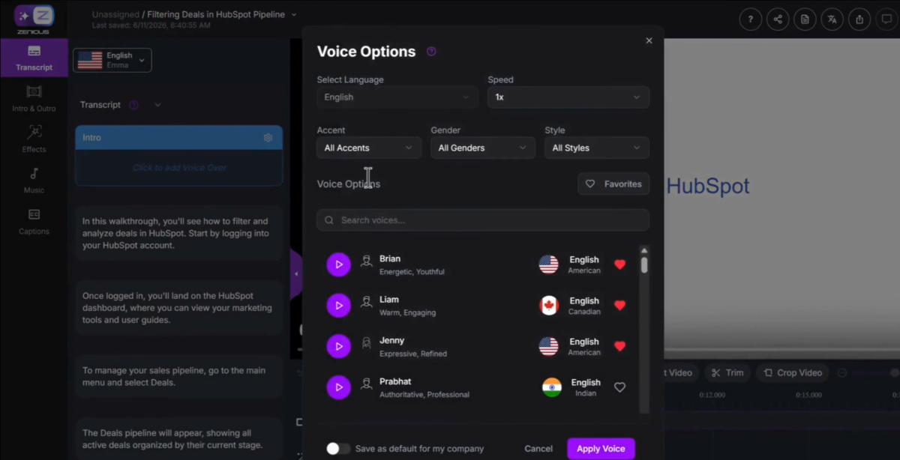Image resolution: width=900 pixels, height=460 pixels.
Task: Click the Zenious logo
Action: click(x=34, y=19)
